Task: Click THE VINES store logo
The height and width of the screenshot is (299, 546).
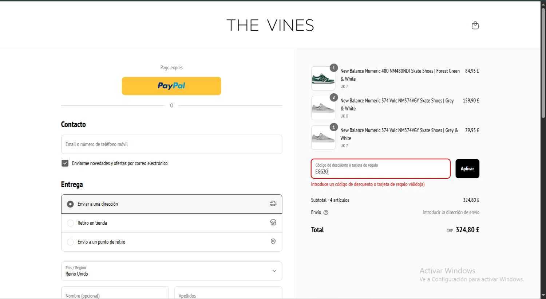Action: pos(270,25)
